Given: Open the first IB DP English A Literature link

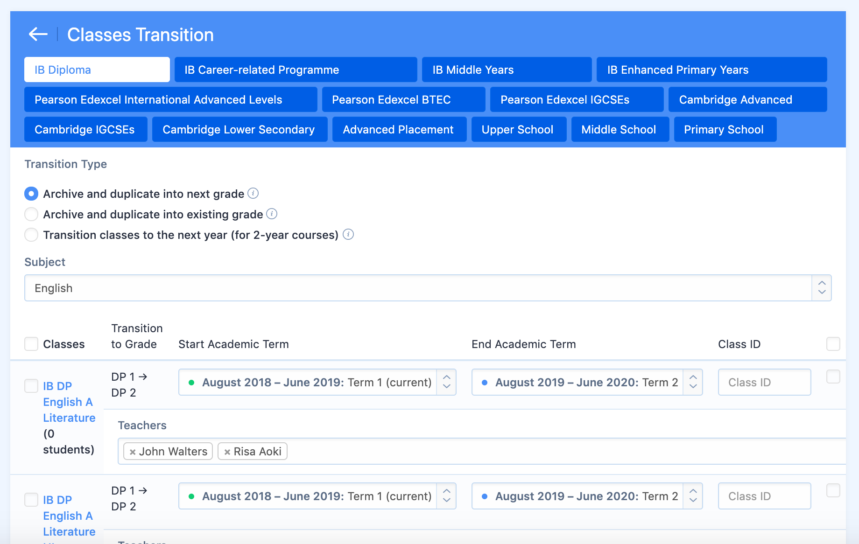Looking at the screenshot, I should point(69,402).
